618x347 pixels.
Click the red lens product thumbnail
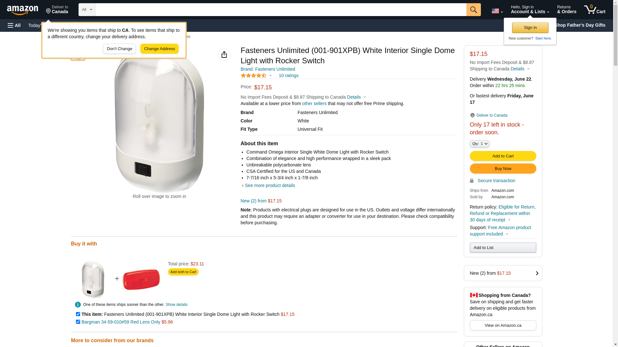[x=141, y=279]
